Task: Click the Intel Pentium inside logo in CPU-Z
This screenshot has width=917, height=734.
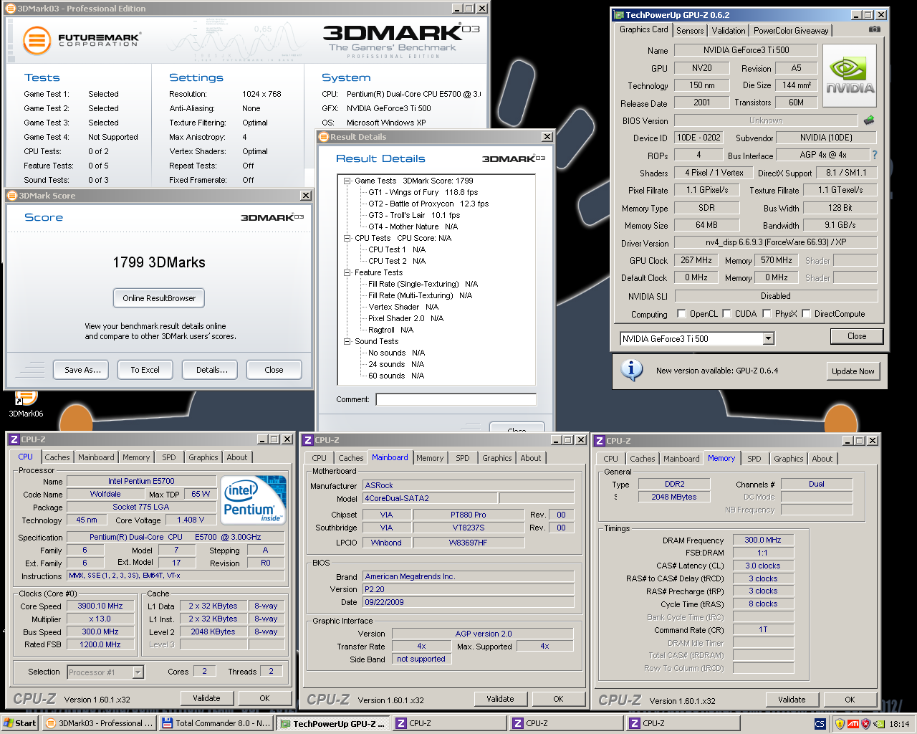Action: pyautogui.click(x=254, y=500)
